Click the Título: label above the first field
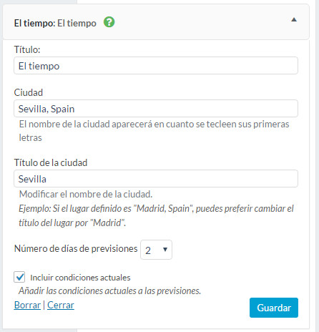Screen dimensions: 319x332 point(27,49)
